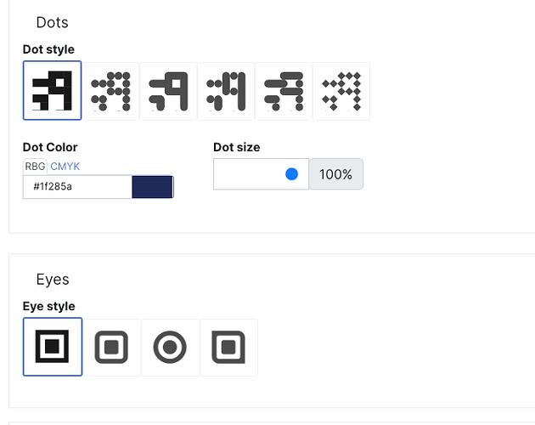Viewport: 535px width, 425px height.
Task: Click the empty dot size slider track
Action: (x=261, y=174)
